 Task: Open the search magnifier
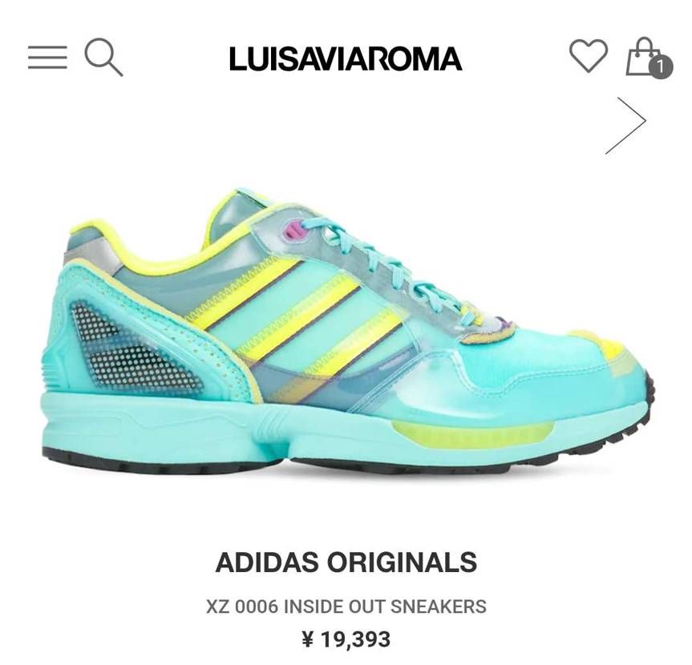(x=103, y=58)
